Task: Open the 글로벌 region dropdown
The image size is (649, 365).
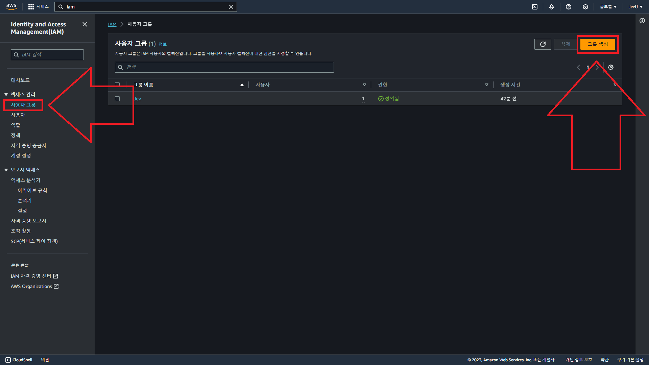Action: click(x=608, y=7)
